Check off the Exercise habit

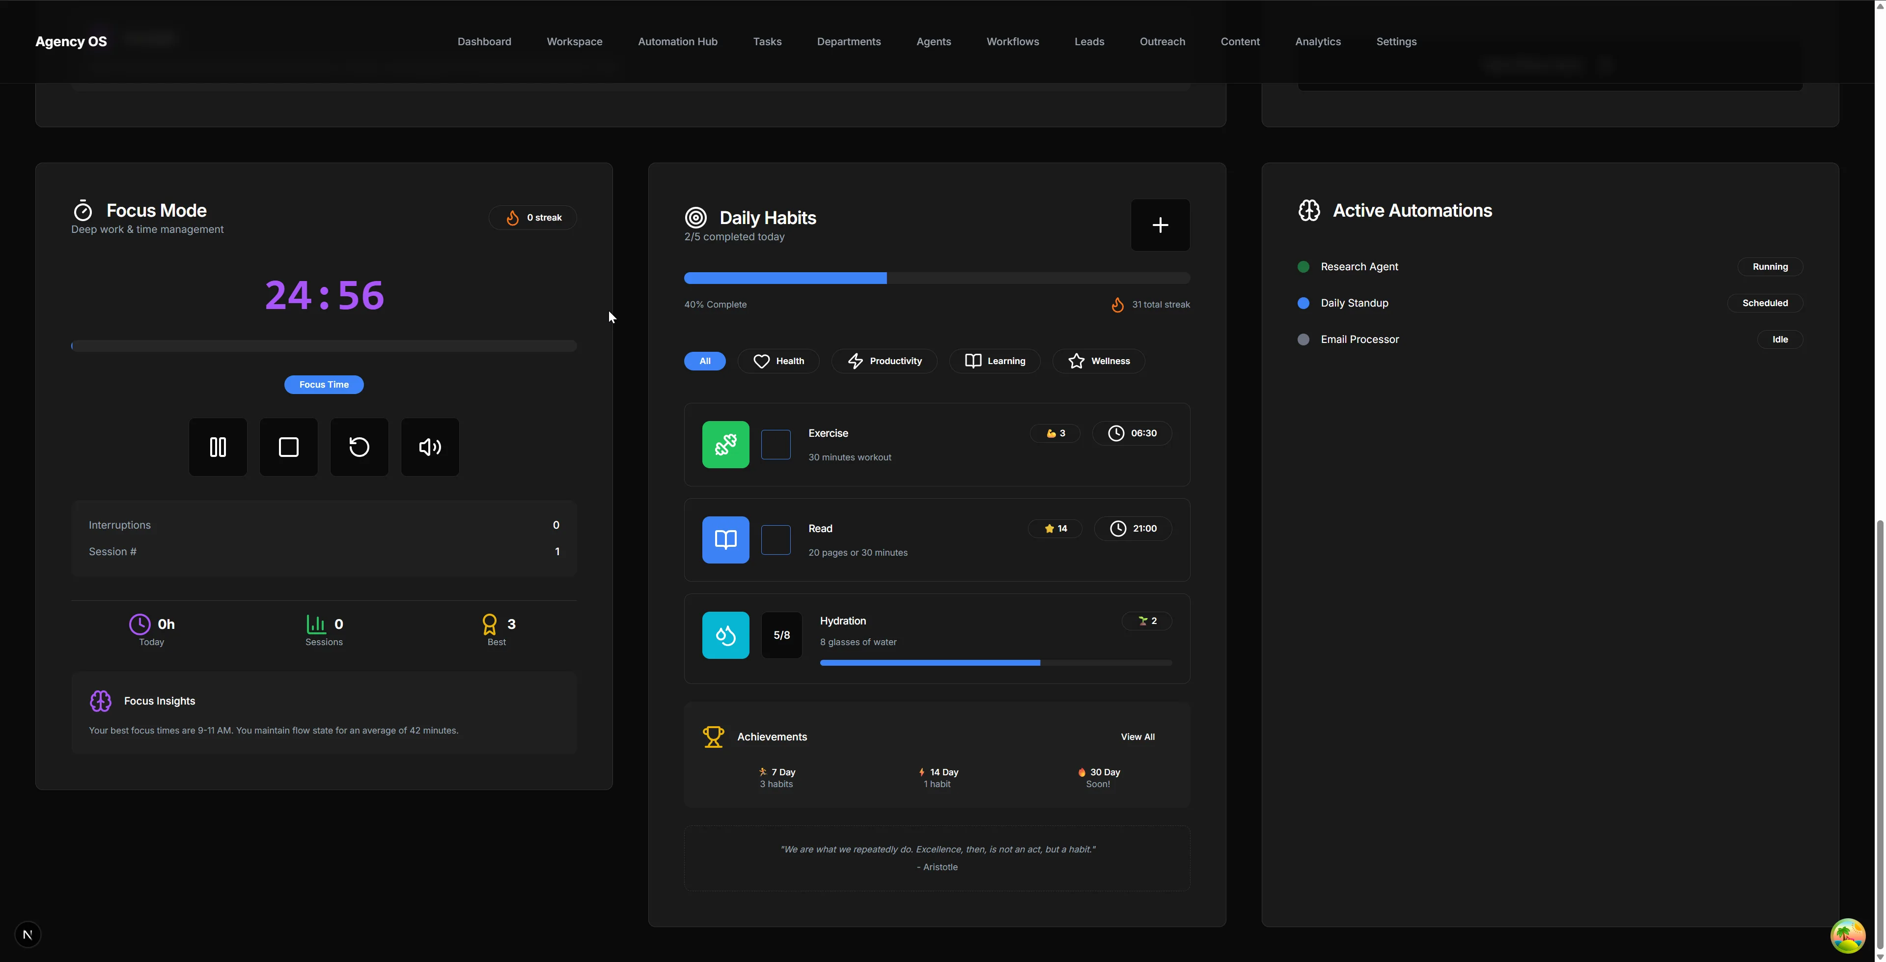point(776,445)
